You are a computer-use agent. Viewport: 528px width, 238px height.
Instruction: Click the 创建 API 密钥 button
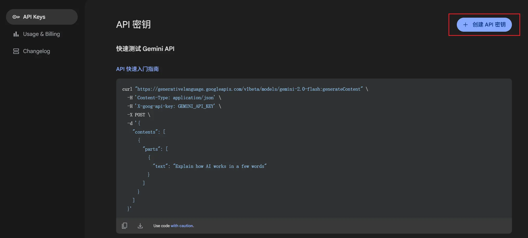tap(484, 25)
